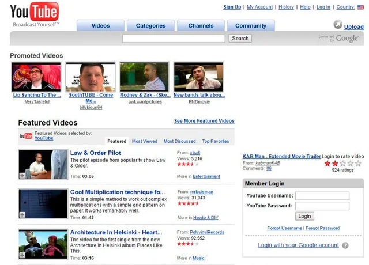369x265 pixels.
Task: Open Rodney & Zak promoted thumbnail
Action: coord(144,77)
